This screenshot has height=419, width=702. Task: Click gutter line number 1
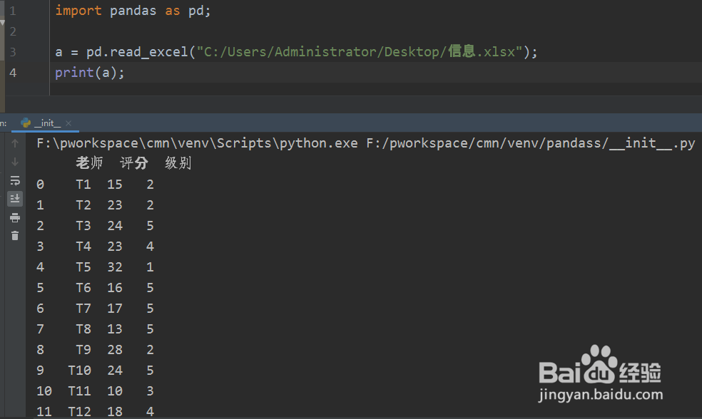point(13,11)
